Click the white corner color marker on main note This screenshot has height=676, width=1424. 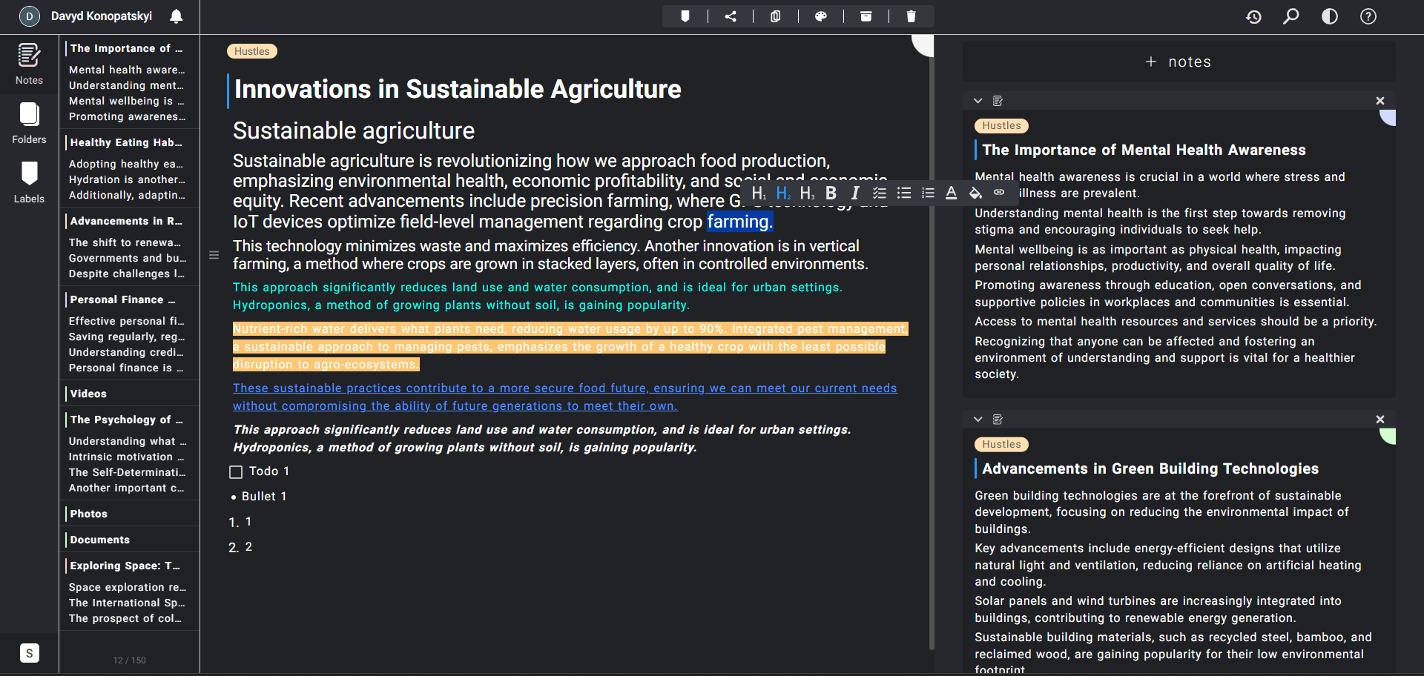923,44
